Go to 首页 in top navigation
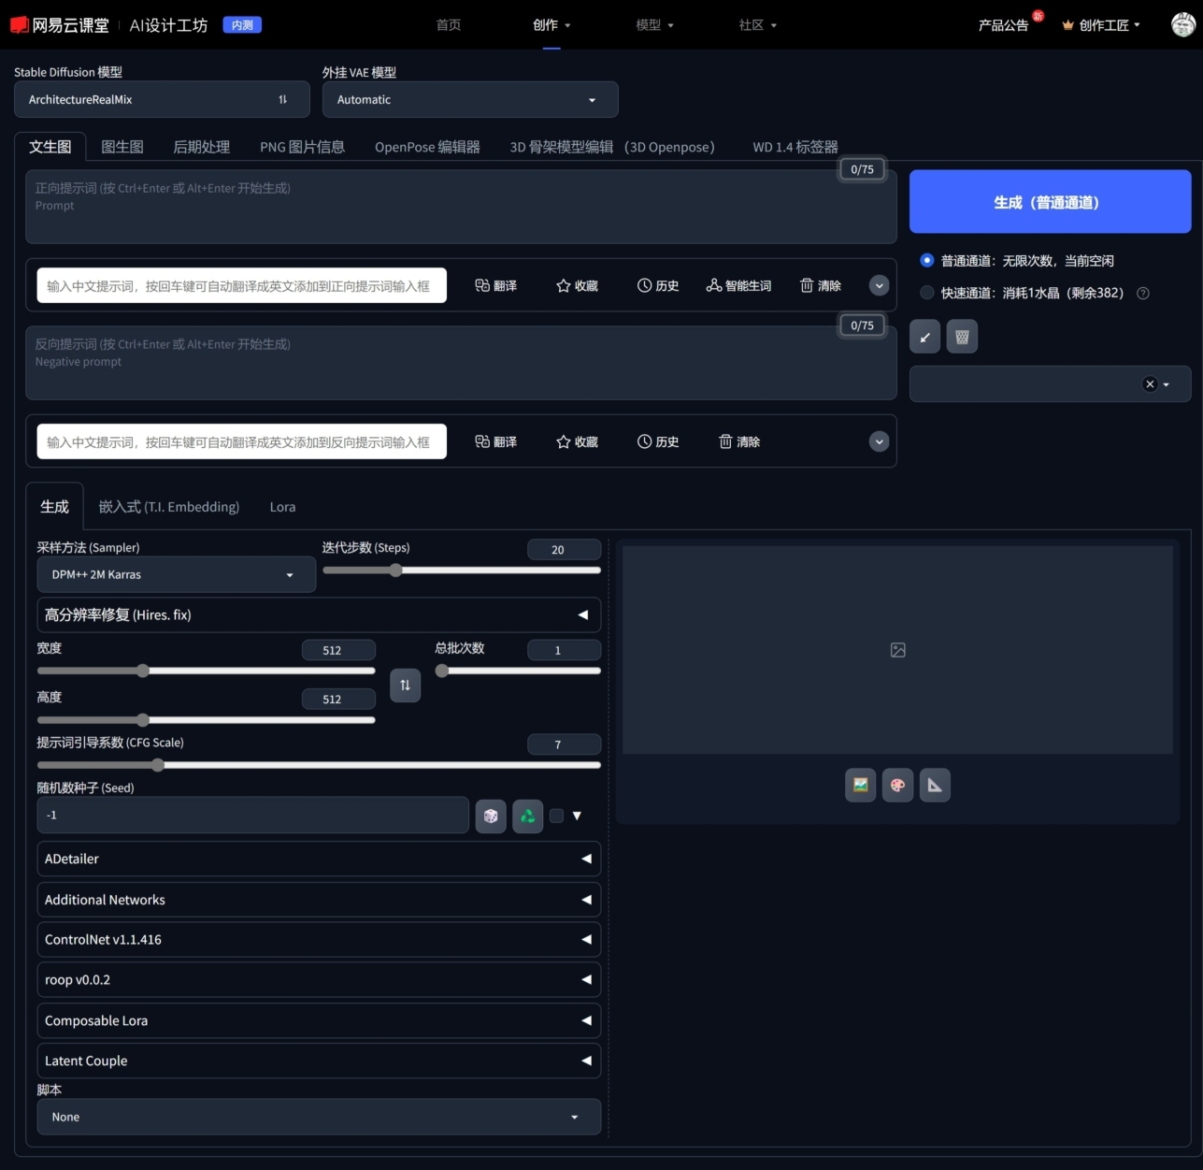This screenshot has height=1170, width=1203. (x=449, y=25)
